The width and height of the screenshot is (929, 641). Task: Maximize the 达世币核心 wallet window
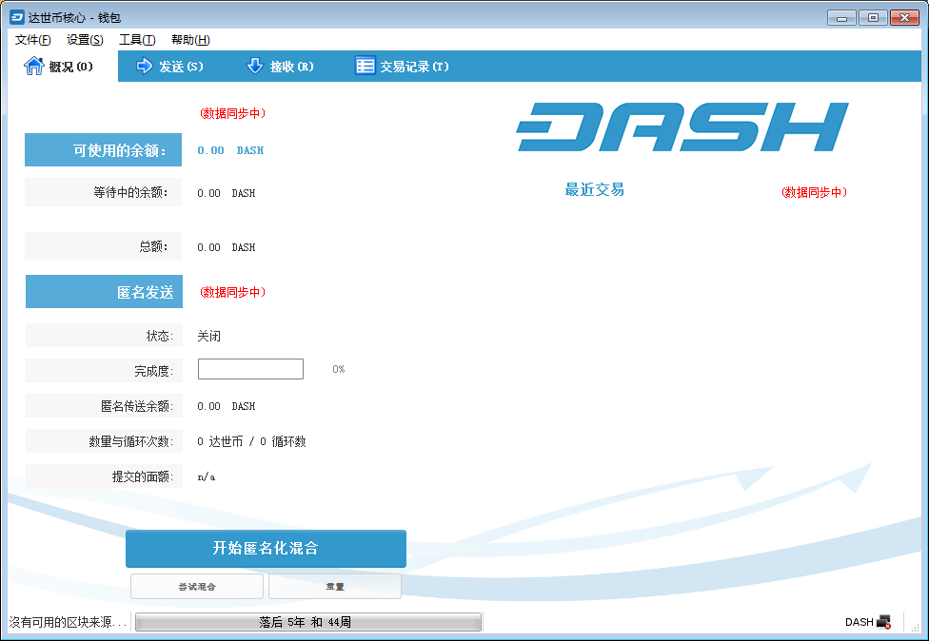[x=873, y=18]
